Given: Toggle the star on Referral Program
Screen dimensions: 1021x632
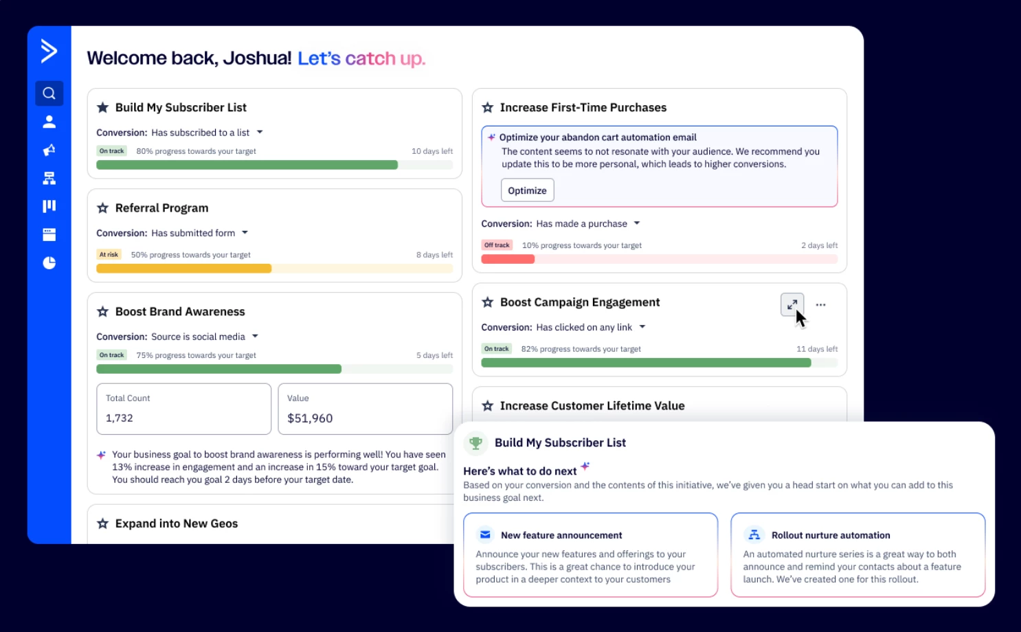Looking at the screenshot, I should pos(103,207).
